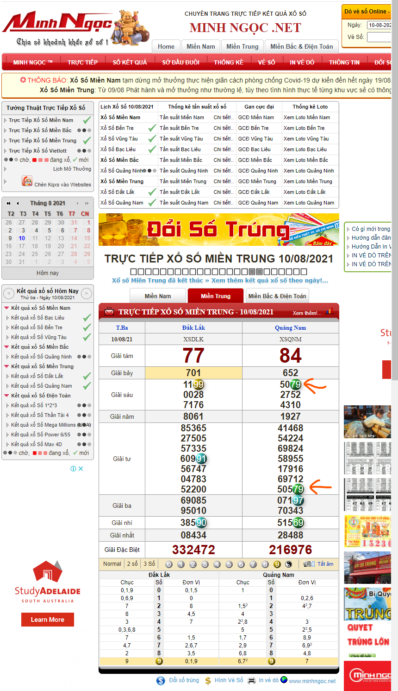Highlight digit 9 in the number filter circles
This screenshot has width=398, height=691.
click(277, 564)
